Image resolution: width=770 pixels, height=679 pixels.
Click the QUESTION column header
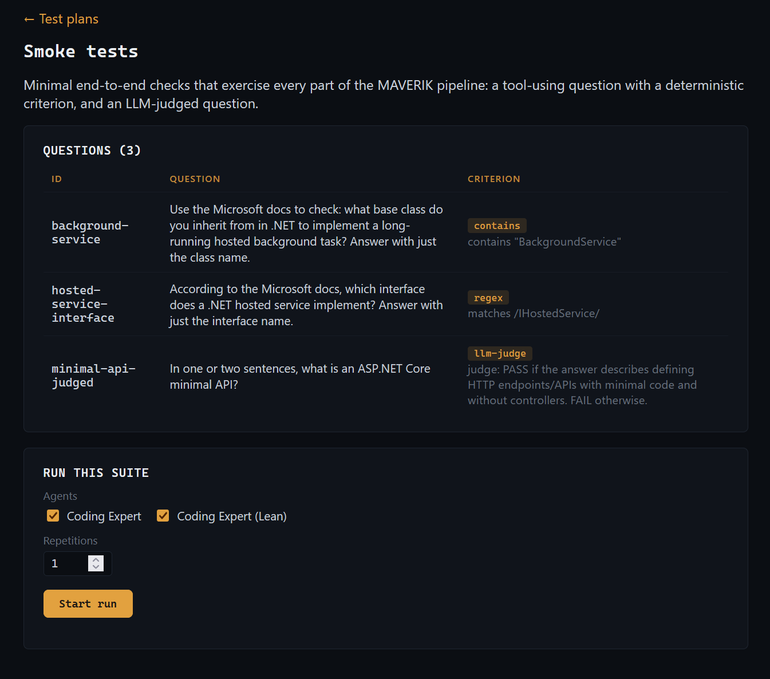(195, 179)
